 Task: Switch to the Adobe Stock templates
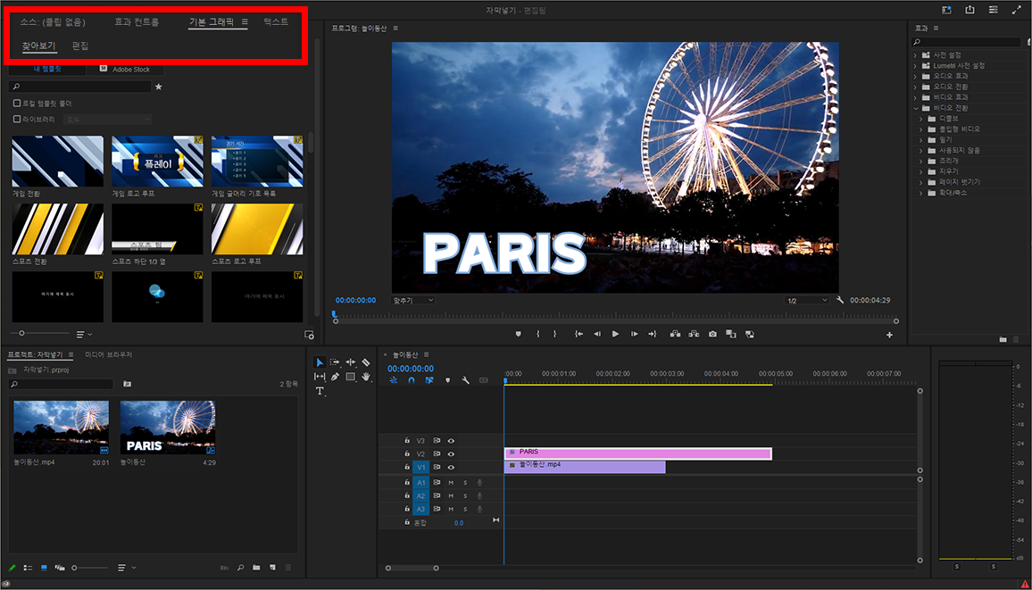click(x=125, y=69)
